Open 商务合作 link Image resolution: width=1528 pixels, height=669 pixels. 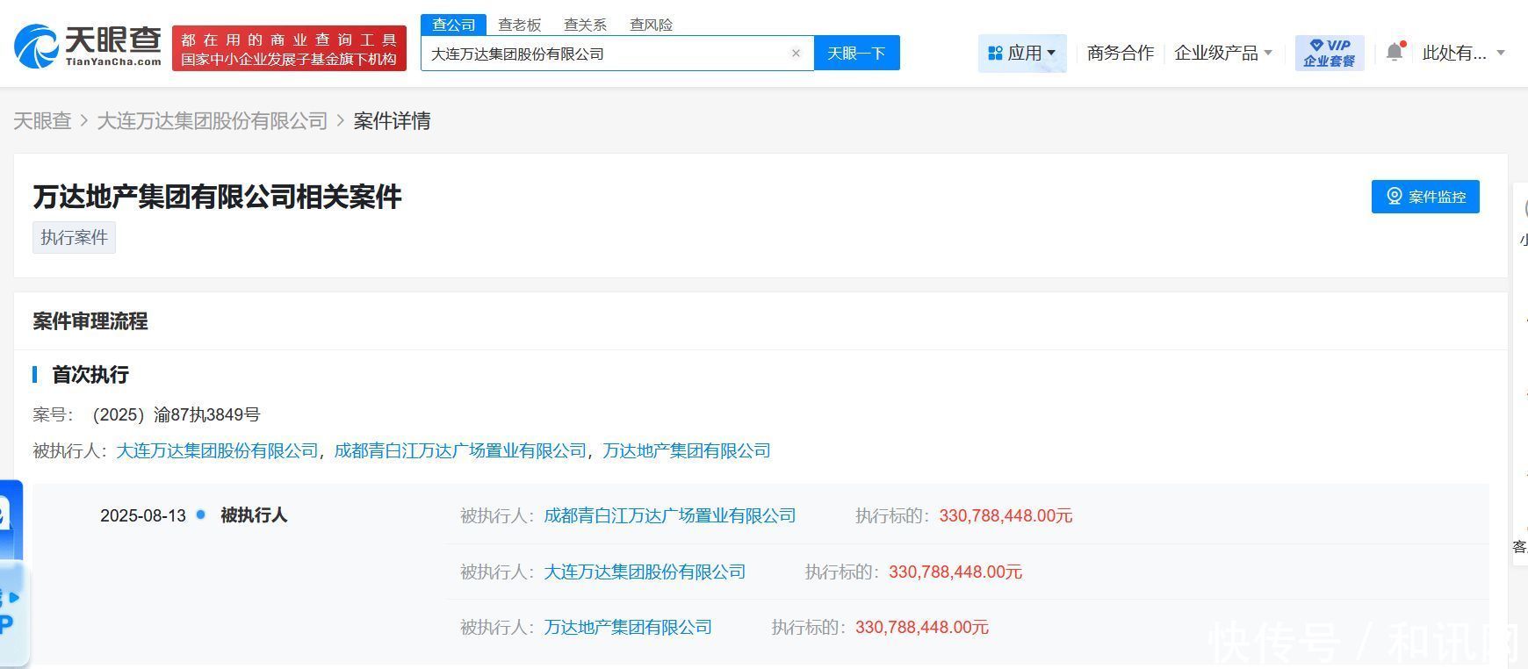[x=1120, y=54]
